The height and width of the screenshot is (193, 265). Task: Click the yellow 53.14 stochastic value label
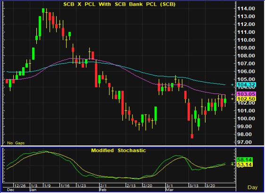(245, 164)
